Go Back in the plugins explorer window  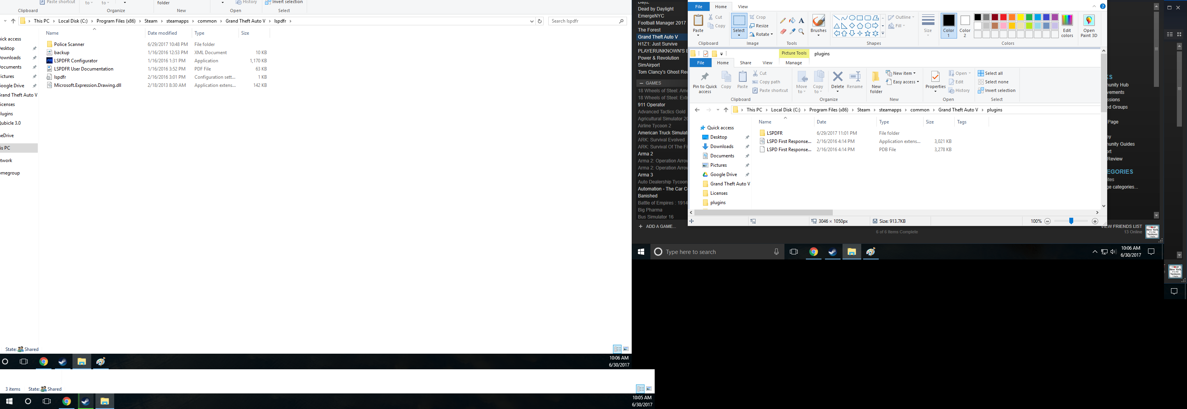pyautogui.click(x=697, y=110)
